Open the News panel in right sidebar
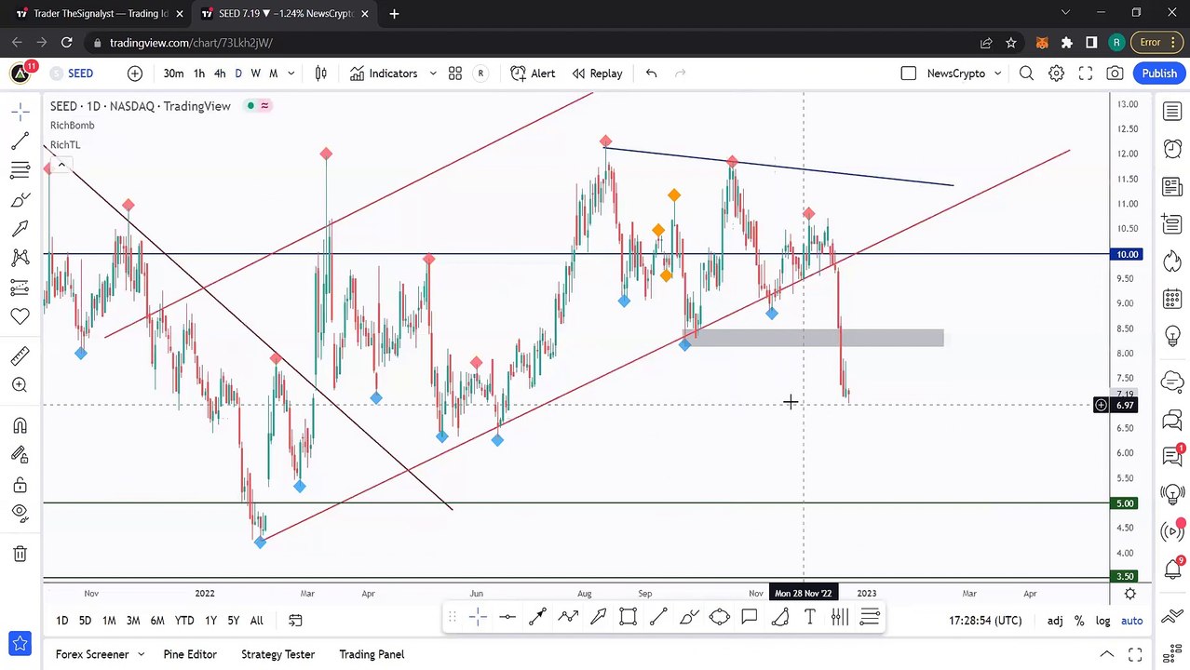Viewport: 1190px width, 670px height. 1171,187
